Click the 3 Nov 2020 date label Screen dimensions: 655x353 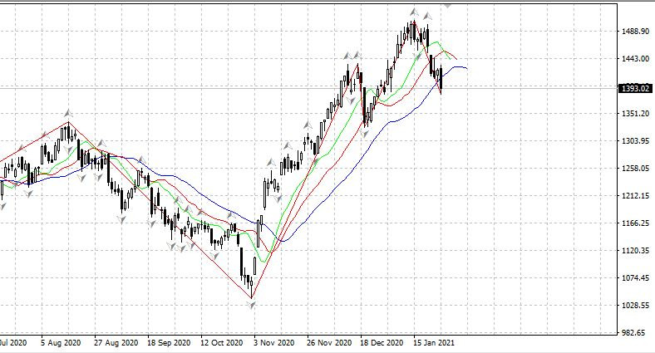click(x=274, y=343)
